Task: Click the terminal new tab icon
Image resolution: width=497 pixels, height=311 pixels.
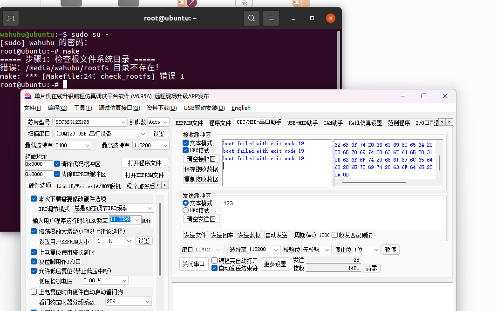Action: click(10, 18)
